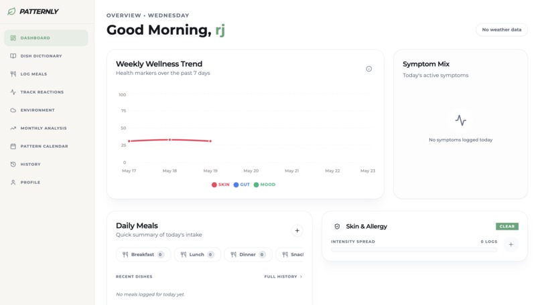Image resolution: width=540 pixels, height=305 pixels.
Task: Click the Symptom Mix heading
Action: [x=426, y=64]
